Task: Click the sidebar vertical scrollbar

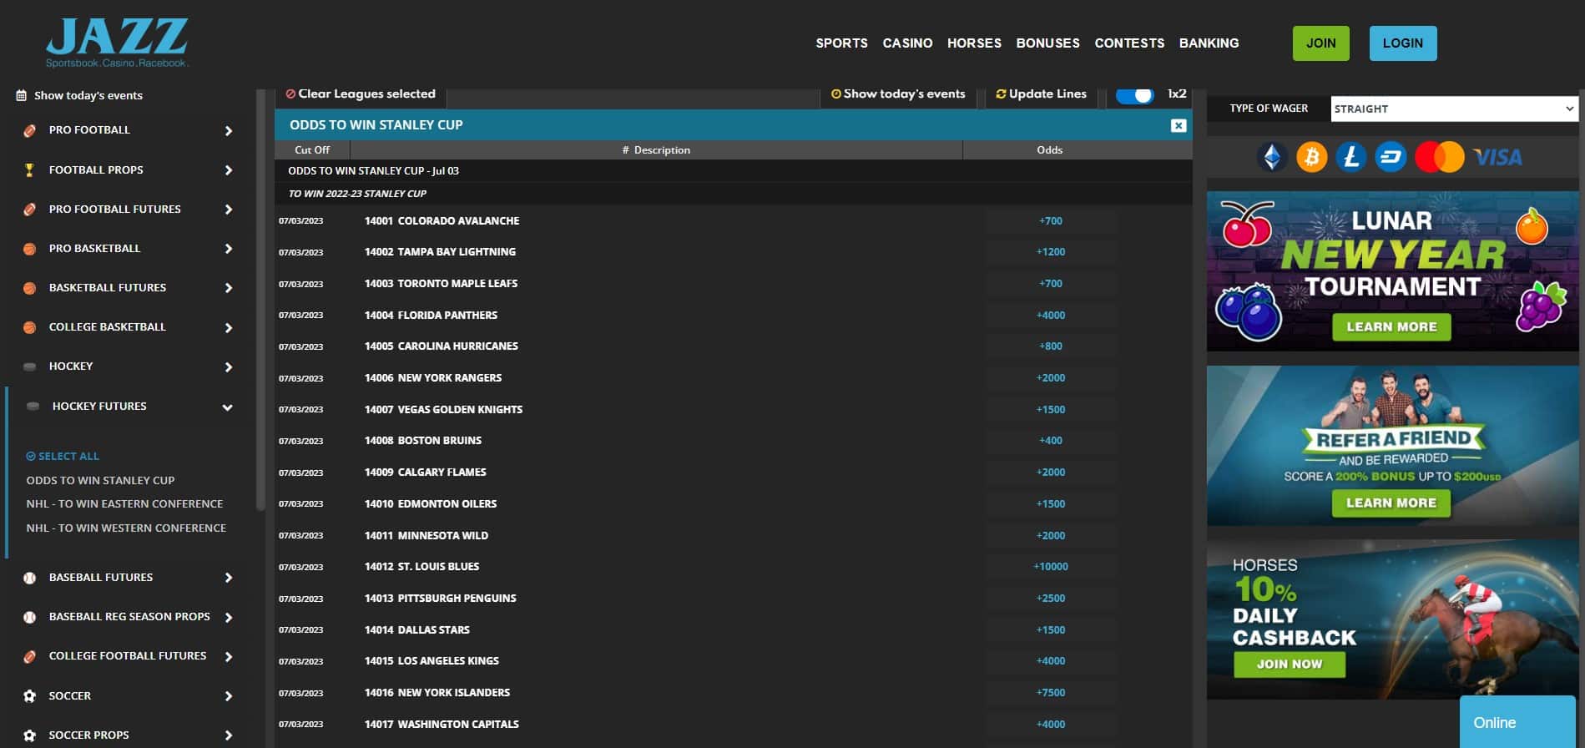Action: (260, 301)
